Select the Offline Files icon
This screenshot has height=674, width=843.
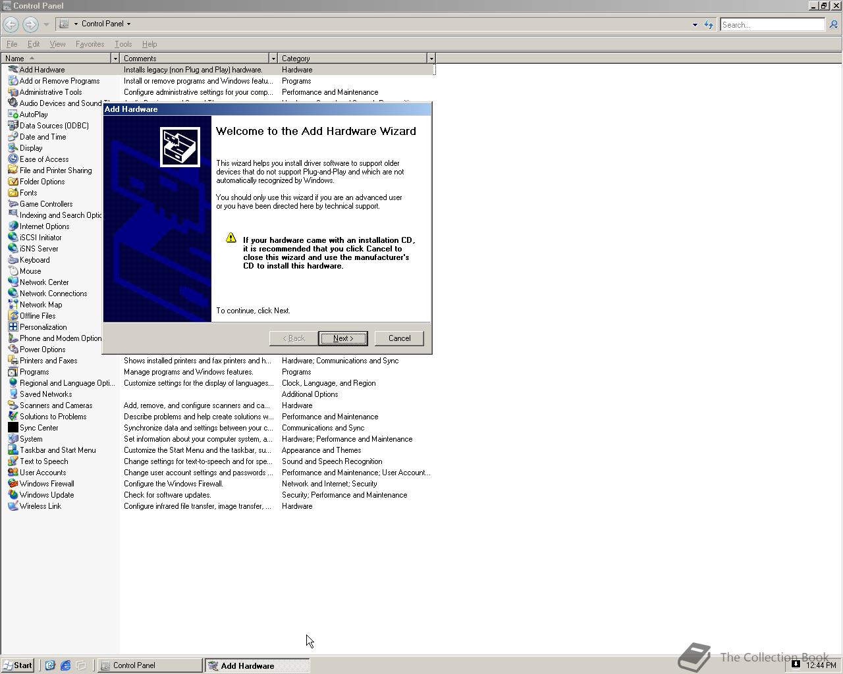(13, 316)
